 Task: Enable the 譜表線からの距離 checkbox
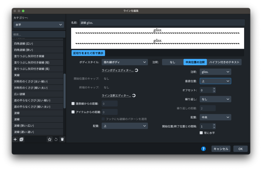[x=73, y=104]
